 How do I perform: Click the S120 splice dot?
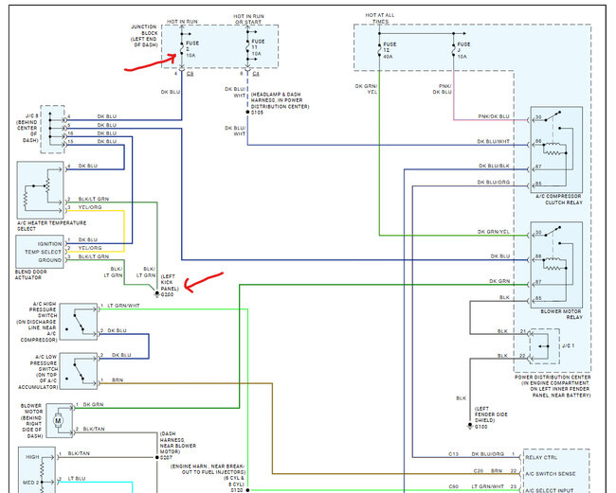point(247,490)
